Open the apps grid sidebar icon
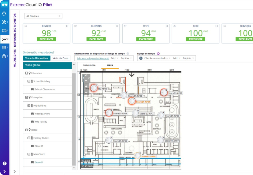 coord(4,47)
